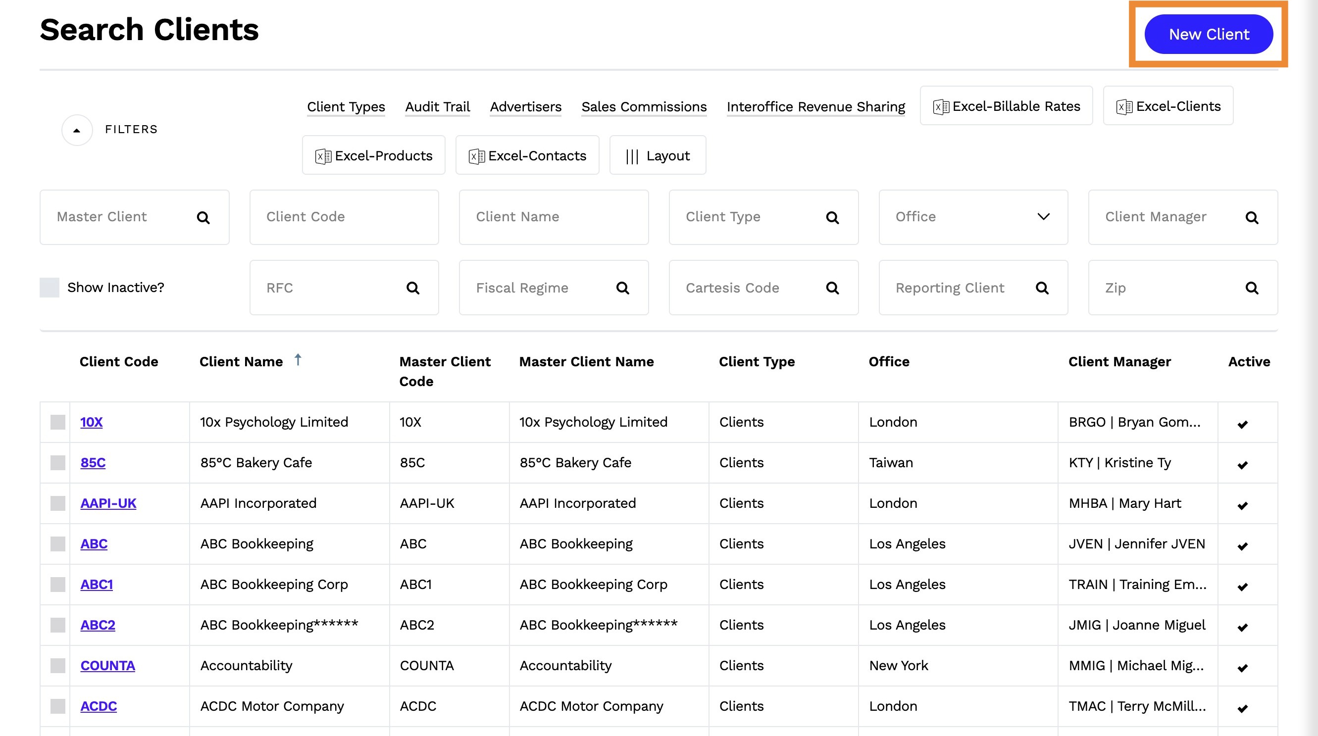Viewport: 1318px width, 736px height.
Task: Click the RFC search magnifier icon
Action: click(x=413, y=288)
